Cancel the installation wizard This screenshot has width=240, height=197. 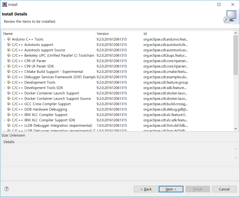pyautogui.click(x=224, y=189)
